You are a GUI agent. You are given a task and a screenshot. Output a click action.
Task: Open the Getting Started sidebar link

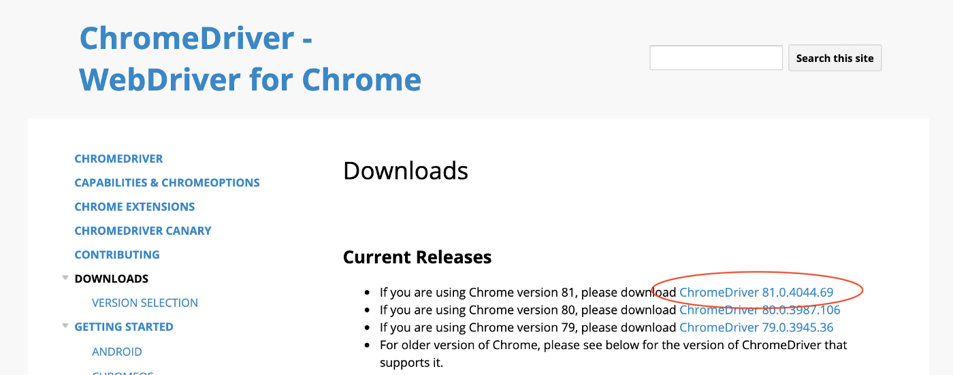(x=123, y=327)
